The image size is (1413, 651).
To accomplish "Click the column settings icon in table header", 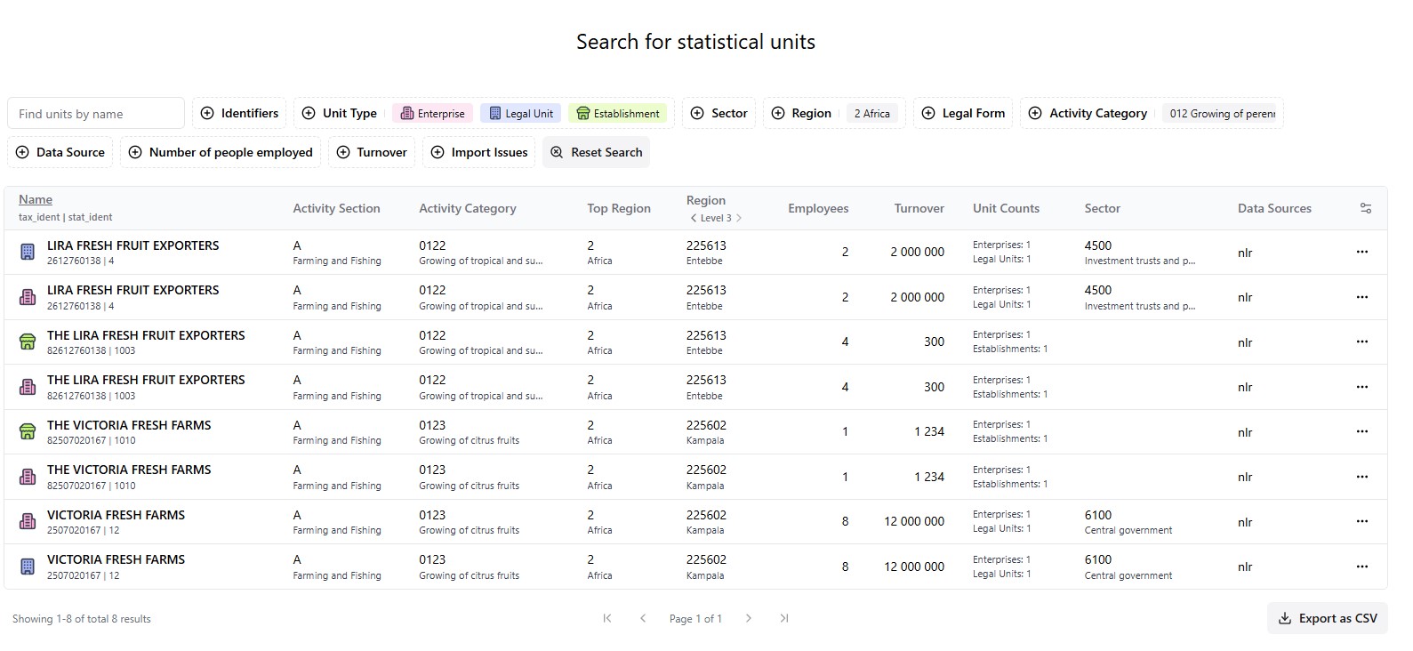I will tap(1365, 208).
